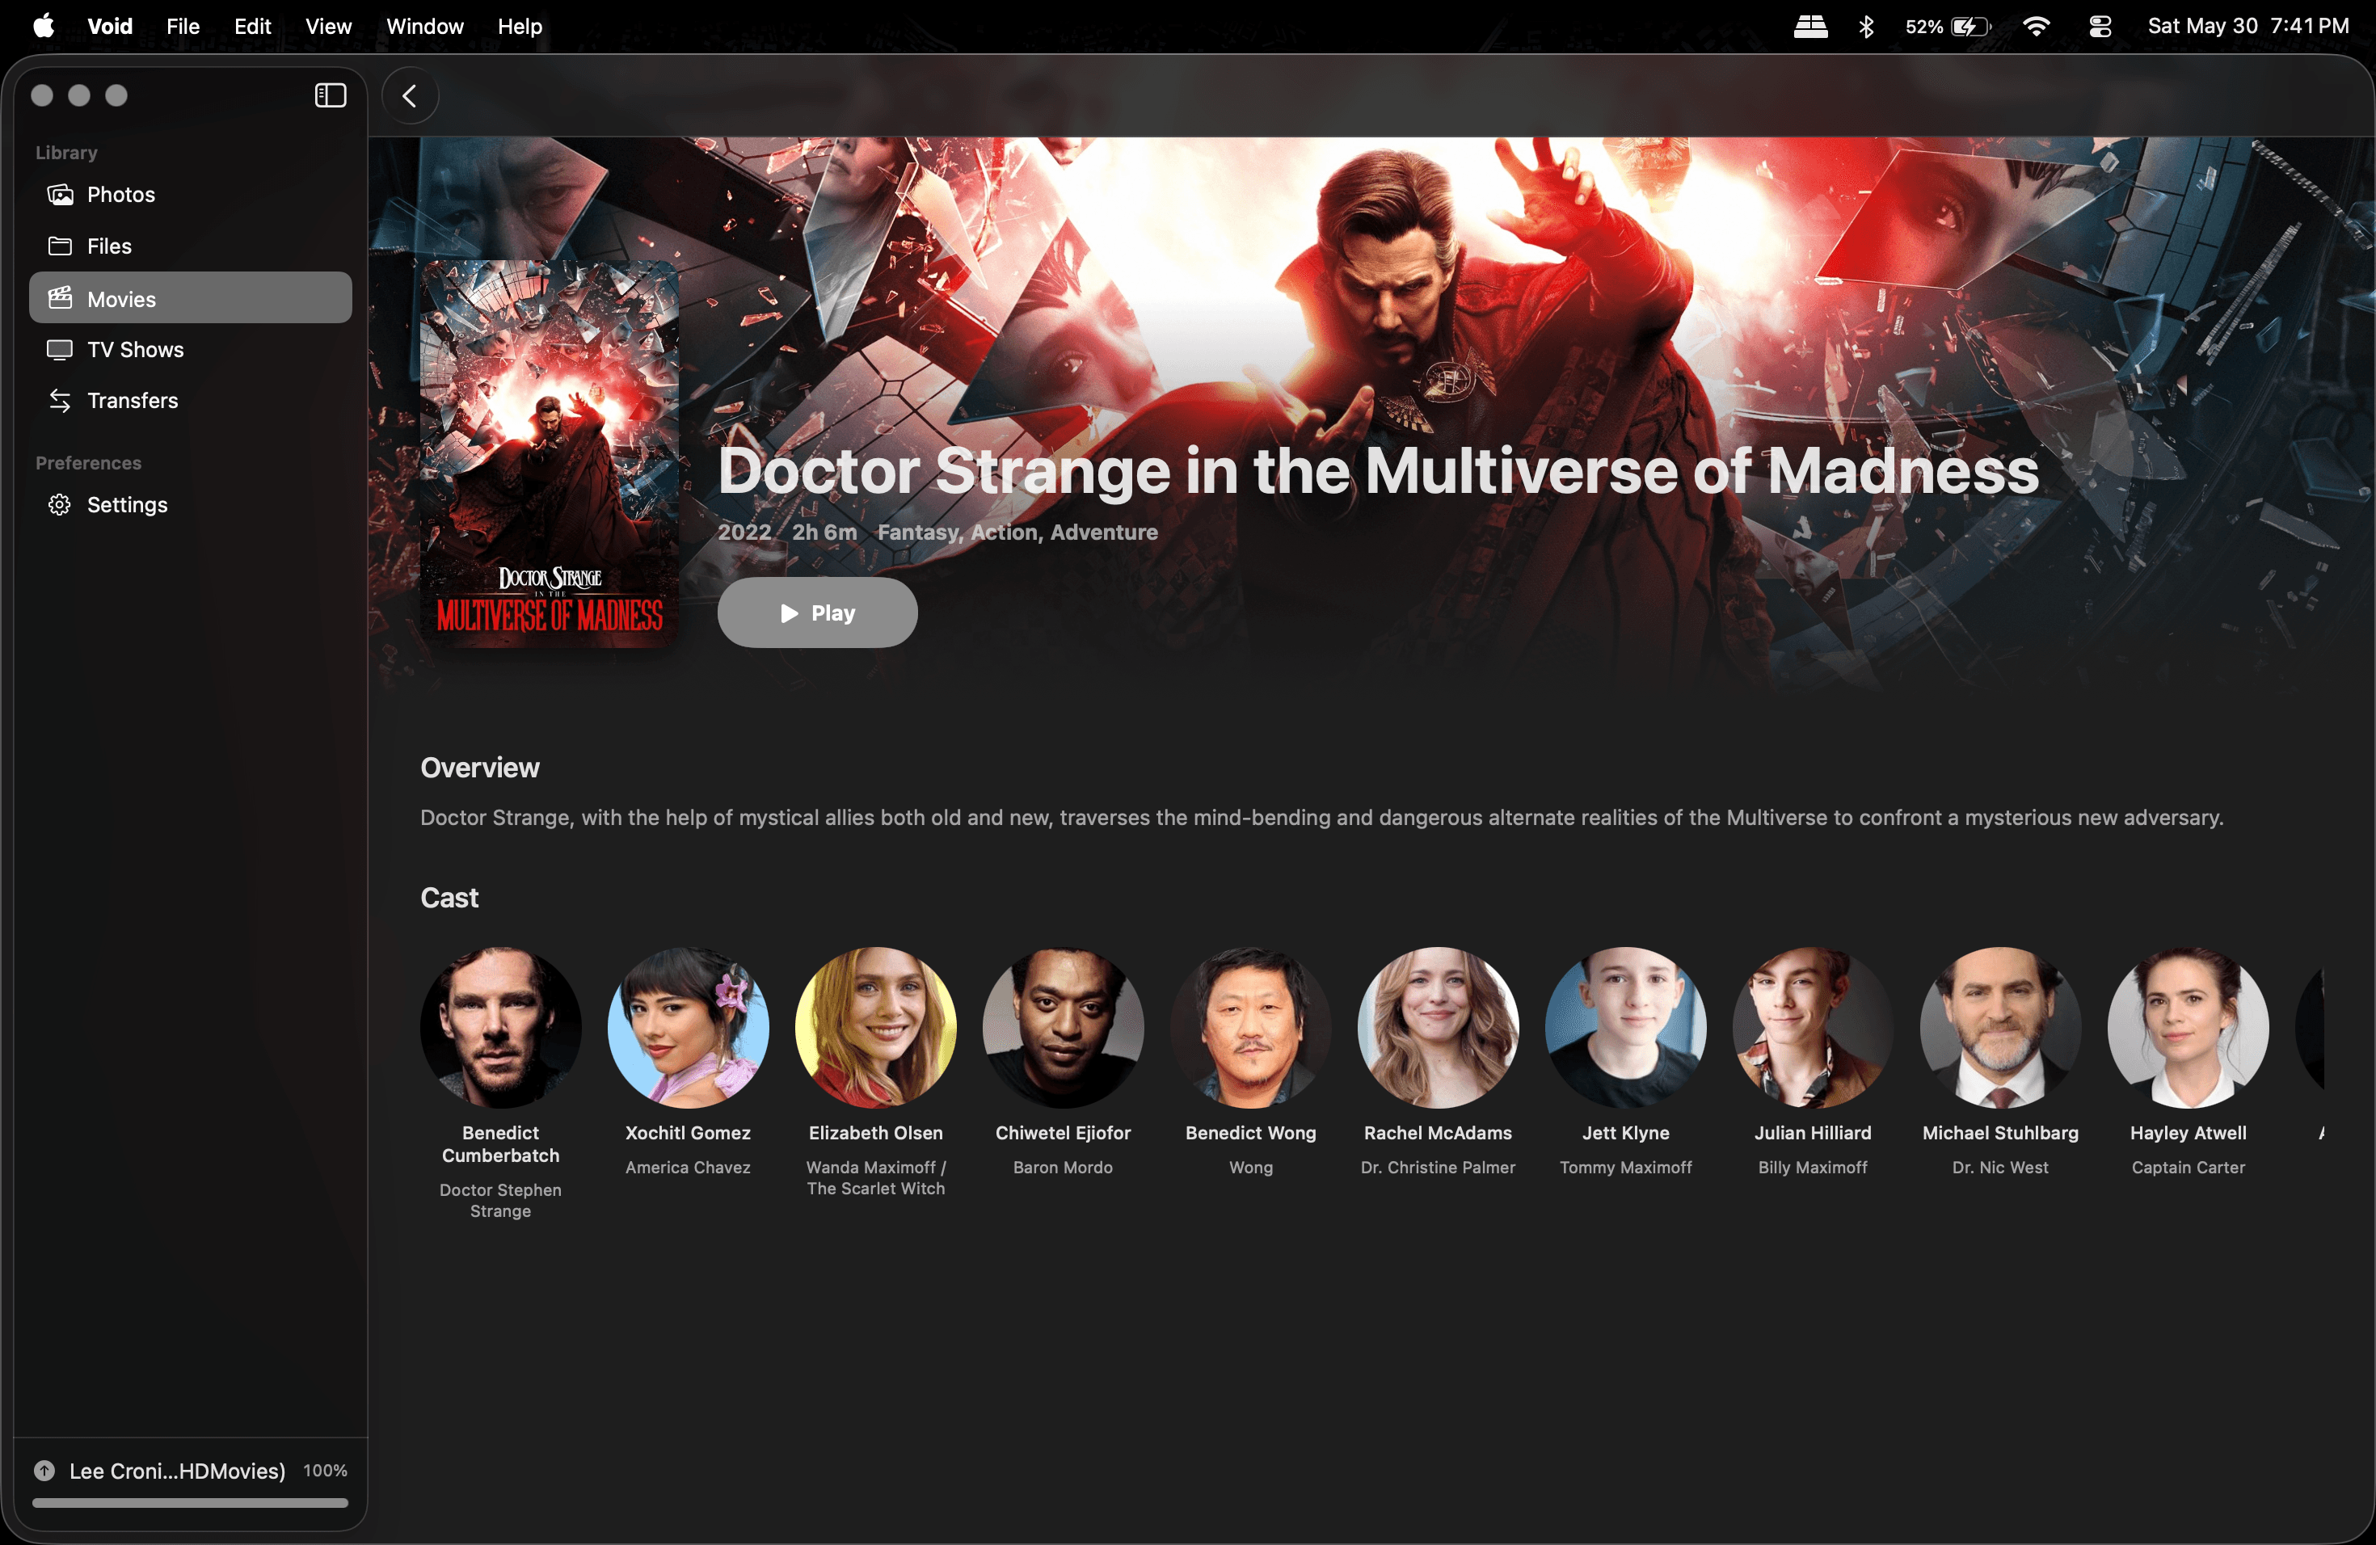
Task: Select Hayley Atwell's cast photo
Action: pos(2189,1028)
